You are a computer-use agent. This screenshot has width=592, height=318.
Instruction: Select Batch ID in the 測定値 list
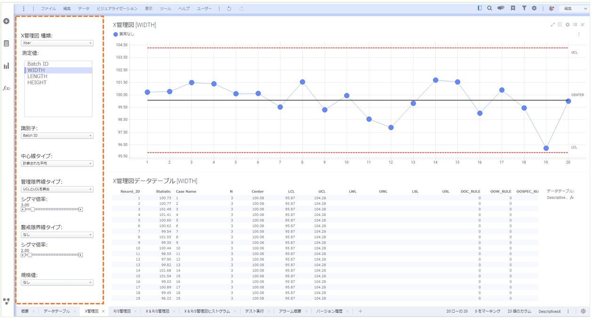pos(58,64)
